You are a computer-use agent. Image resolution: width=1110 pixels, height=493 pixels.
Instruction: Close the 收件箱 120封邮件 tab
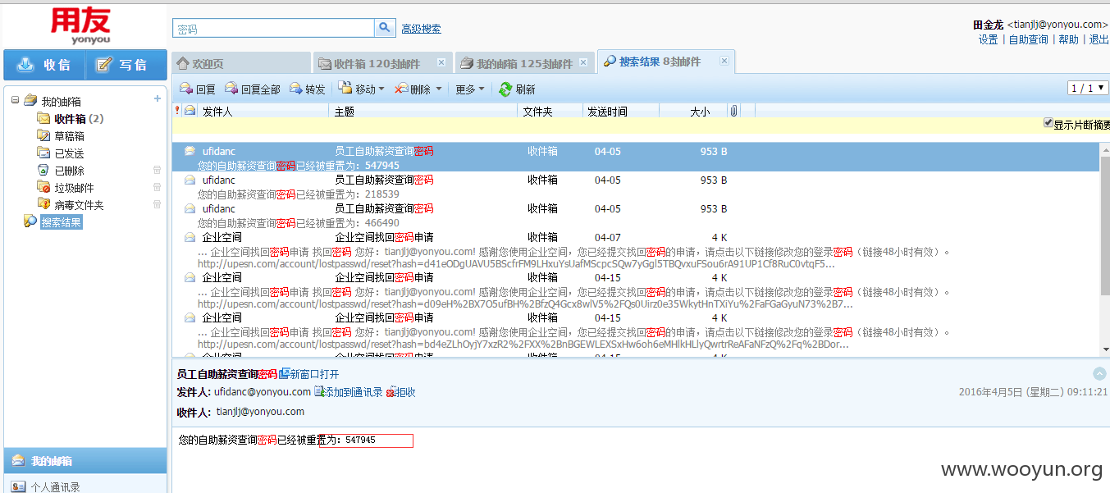(x=441, y=62)
